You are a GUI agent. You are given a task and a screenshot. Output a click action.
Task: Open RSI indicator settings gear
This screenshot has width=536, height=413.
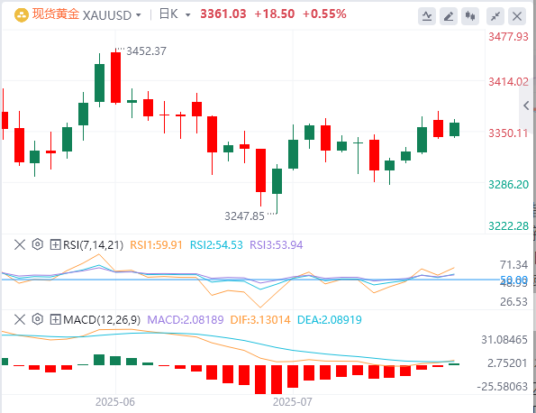(37, 244)
